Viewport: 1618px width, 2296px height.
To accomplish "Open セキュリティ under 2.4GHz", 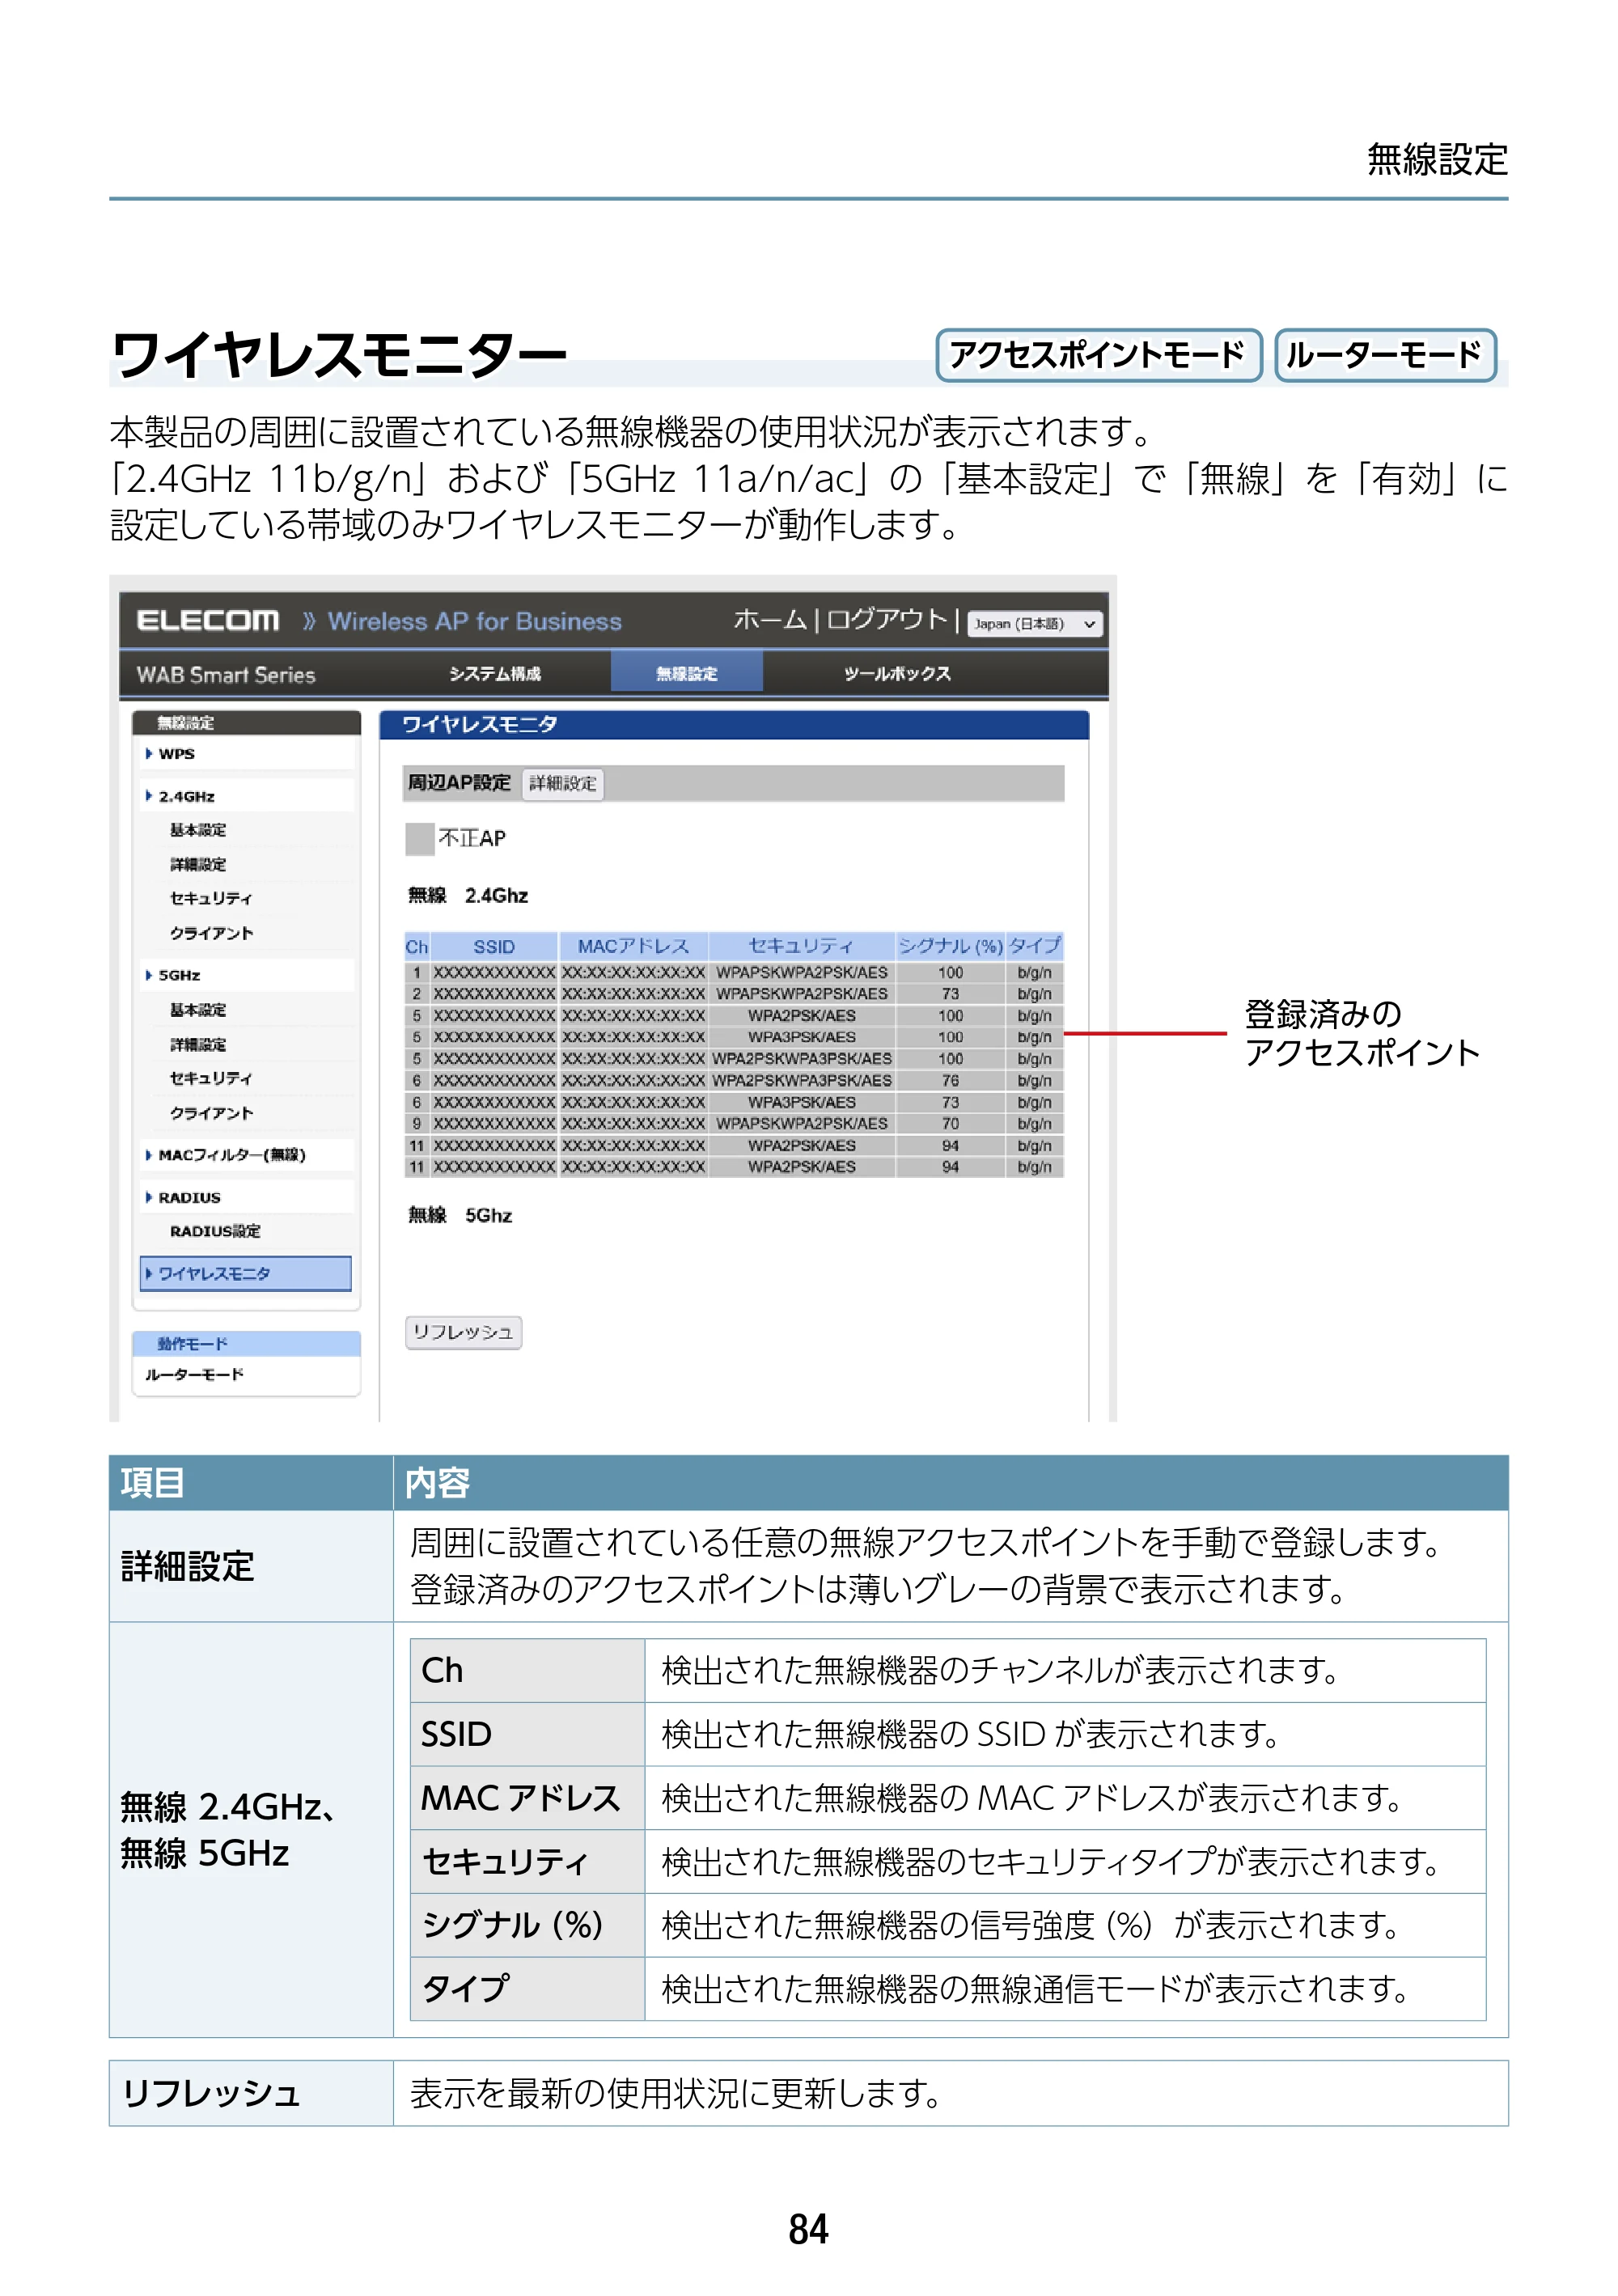I will pos(211,898).
